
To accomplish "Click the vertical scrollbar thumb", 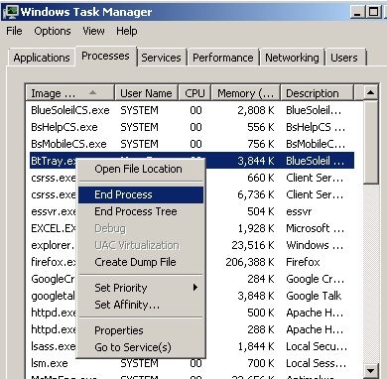I will (x=370, y=142).
